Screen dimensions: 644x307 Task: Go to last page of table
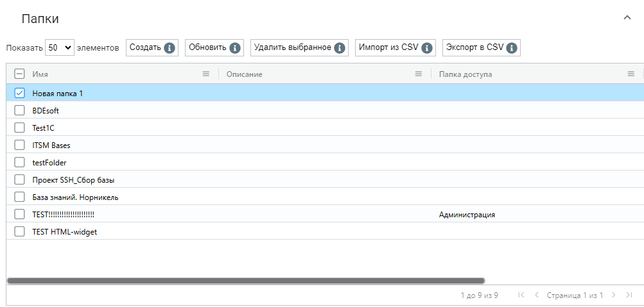629,295
